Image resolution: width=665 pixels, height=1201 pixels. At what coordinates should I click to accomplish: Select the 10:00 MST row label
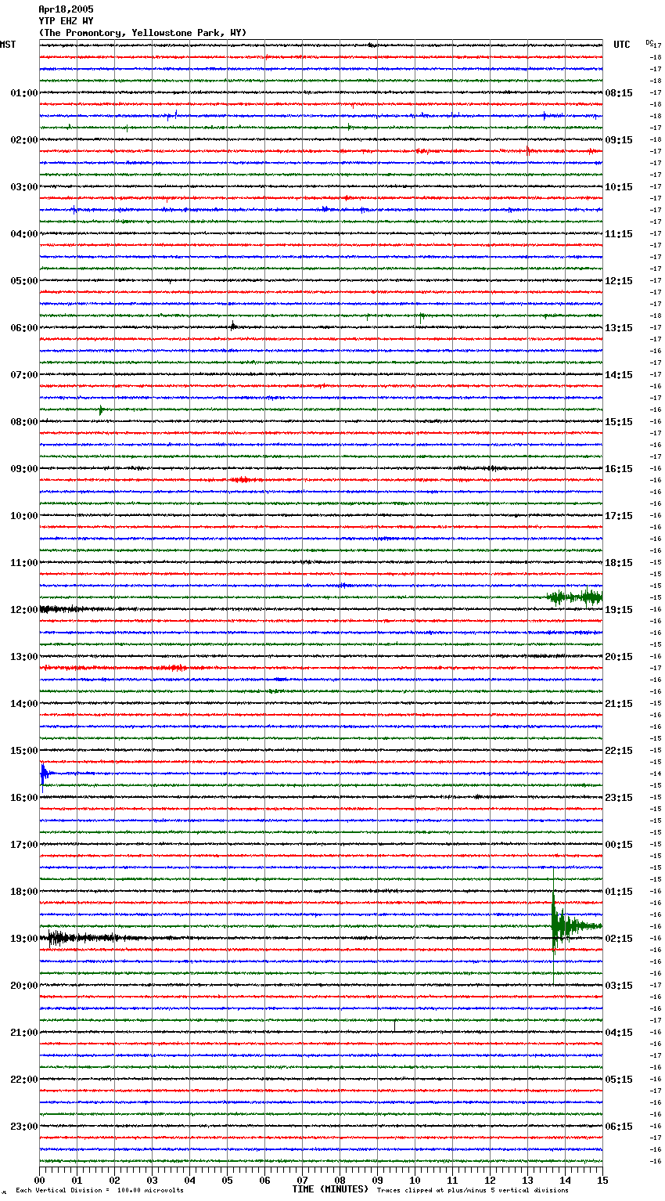[24, 516]
